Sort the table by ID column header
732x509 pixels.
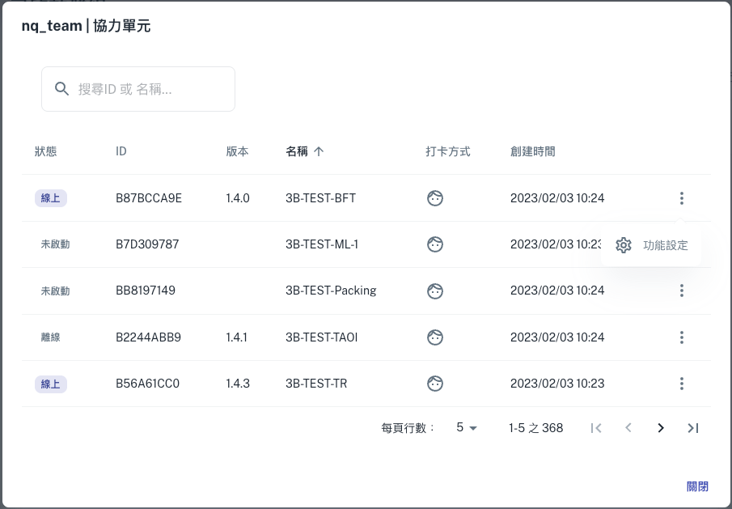pyautogui.click(x=121, y=151)
